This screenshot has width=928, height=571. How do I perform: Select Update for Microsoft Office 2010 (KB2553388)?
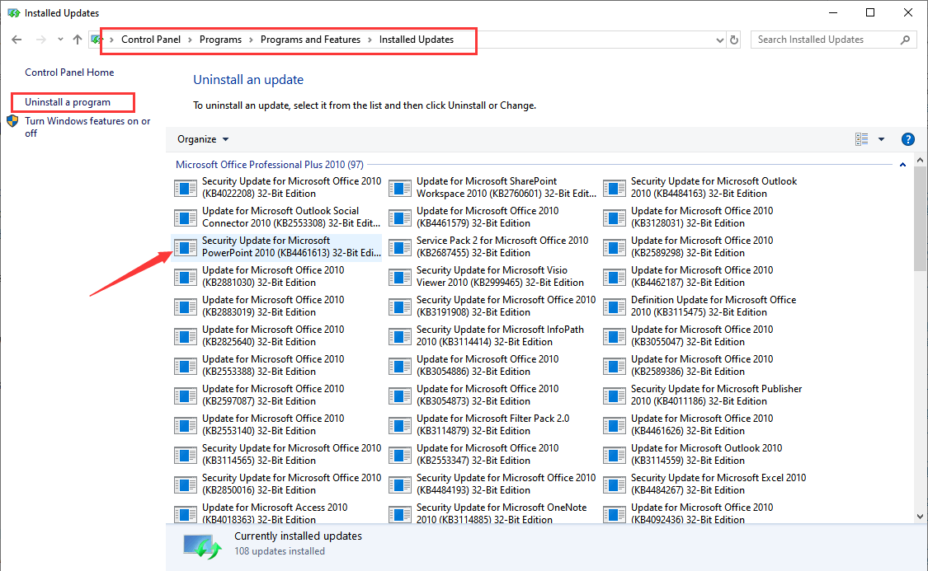276,365
